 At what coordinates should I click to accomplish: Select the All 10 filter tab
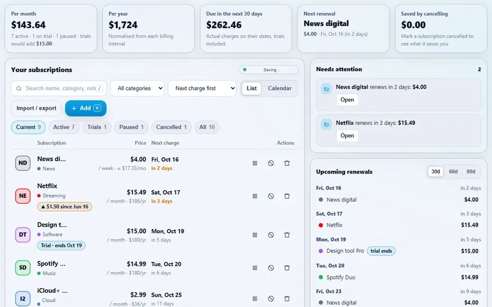tap(207, 127)
